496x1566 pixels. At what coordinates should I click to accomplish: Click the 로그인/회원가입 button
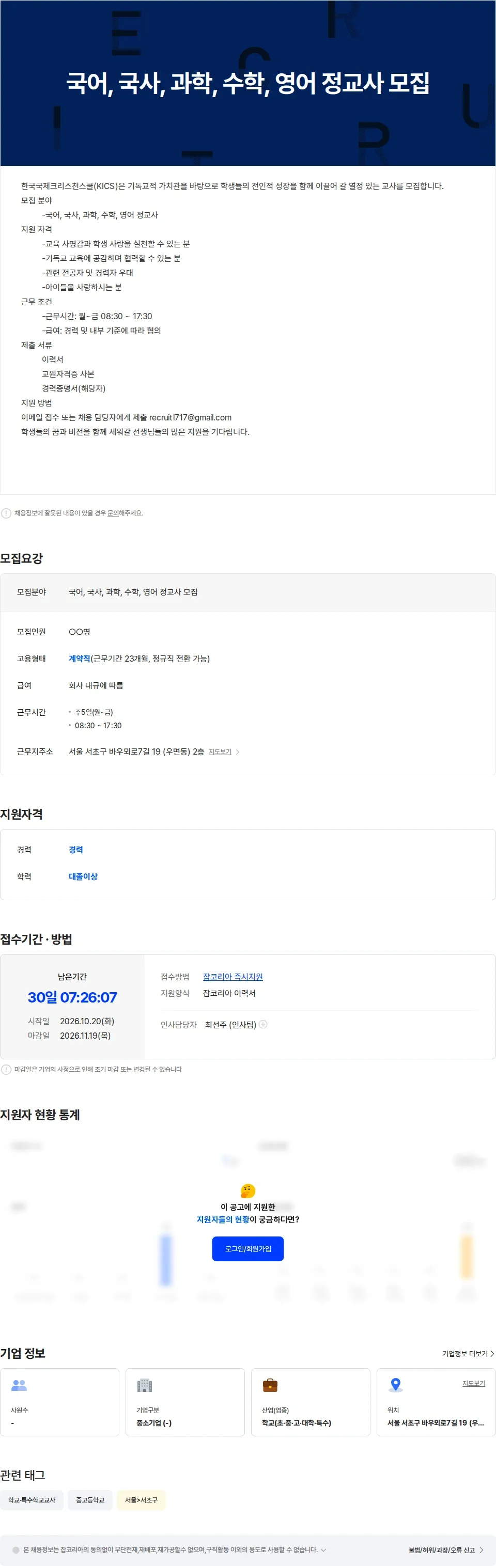click(248, 1249)
